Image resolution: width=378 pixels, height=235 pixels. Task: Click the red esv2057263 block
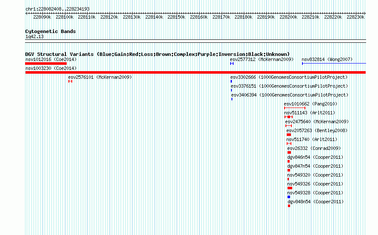289,135
